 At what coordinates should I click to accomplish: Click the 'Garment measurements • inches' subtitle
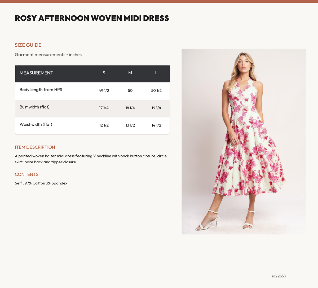coord(48,55)
